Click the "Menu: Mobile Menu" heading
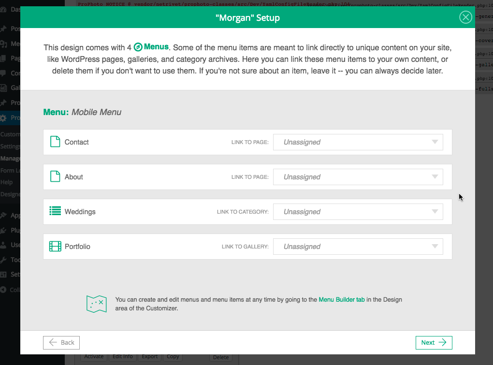 click(82, 112)
